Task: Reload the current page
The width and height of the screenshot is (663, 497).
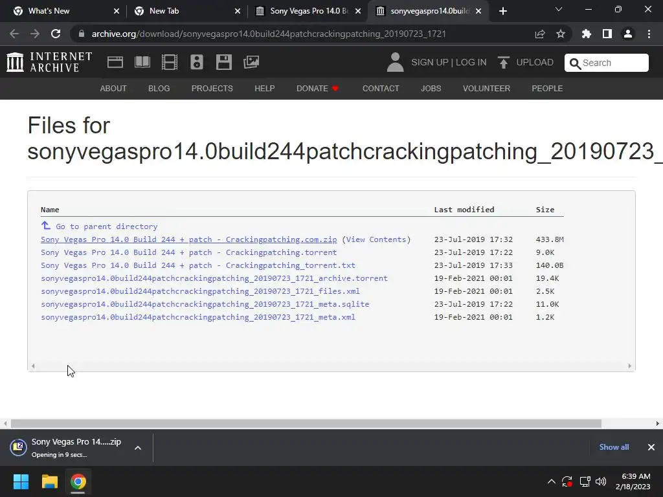Action: click(56, 34)
